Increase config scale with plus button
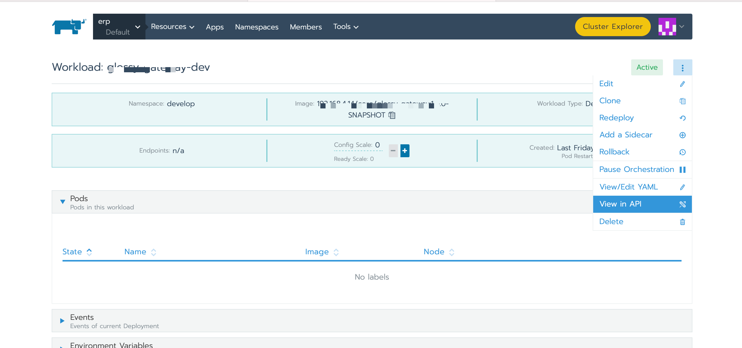This screenshot has width=742, height=348. point(404,151)
